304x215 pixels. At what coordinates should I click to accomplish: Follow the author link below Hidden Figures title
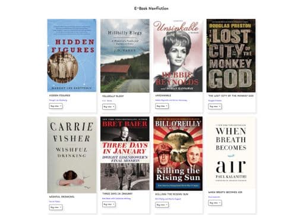pos(58,100)
